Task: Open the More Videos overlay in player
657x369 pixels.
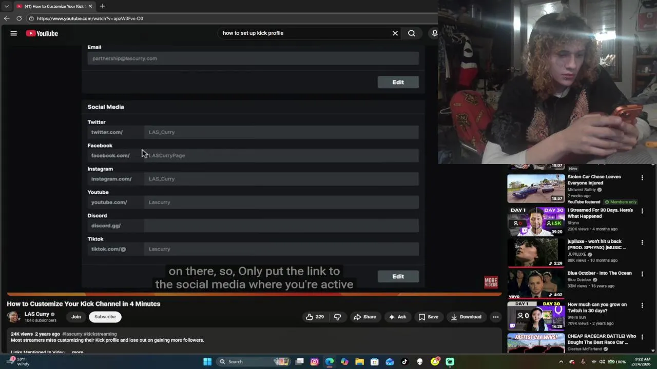Action: 491,282
